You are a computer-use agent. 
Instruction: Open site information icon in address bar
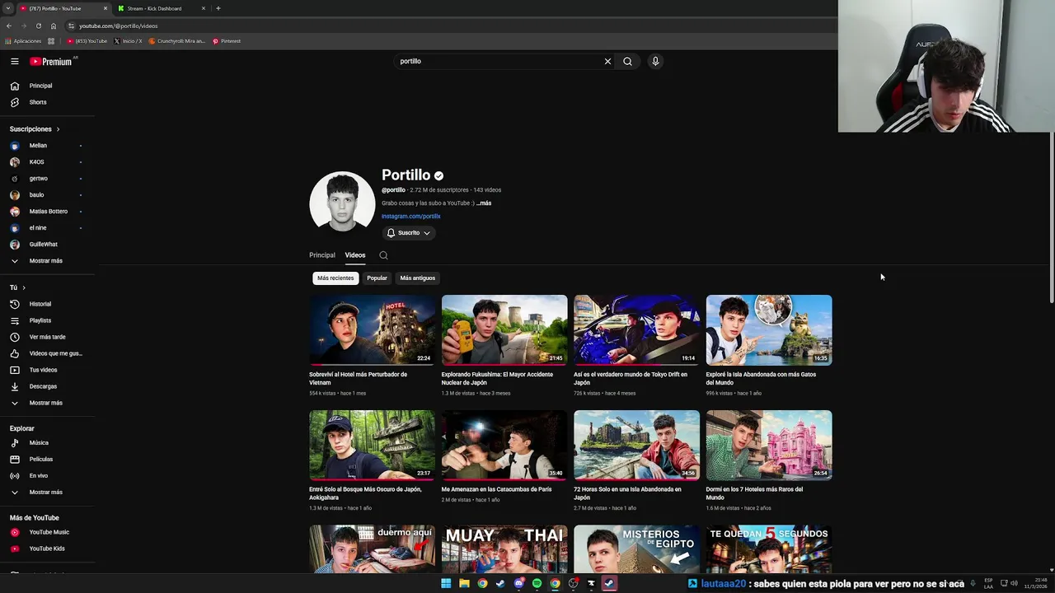(x=71, y=26)
